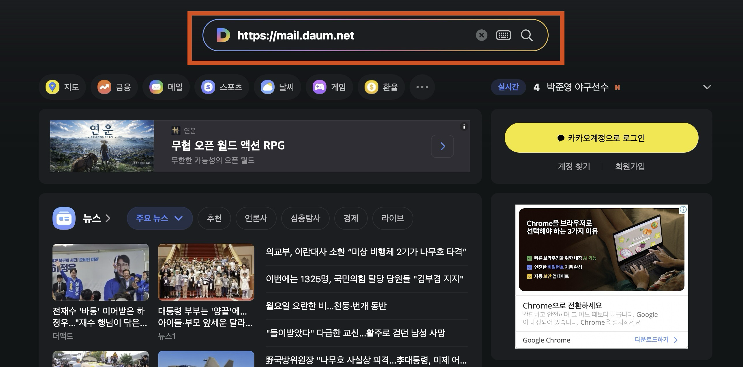Open the 메일 mail shortcut
Screen dimensions: 743x367
click(166, 87)
